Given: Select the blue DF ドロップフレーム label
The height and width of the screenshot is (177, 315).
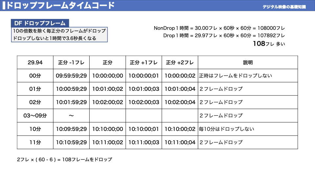Looking at the screenshot, I should tap(40, 23).
